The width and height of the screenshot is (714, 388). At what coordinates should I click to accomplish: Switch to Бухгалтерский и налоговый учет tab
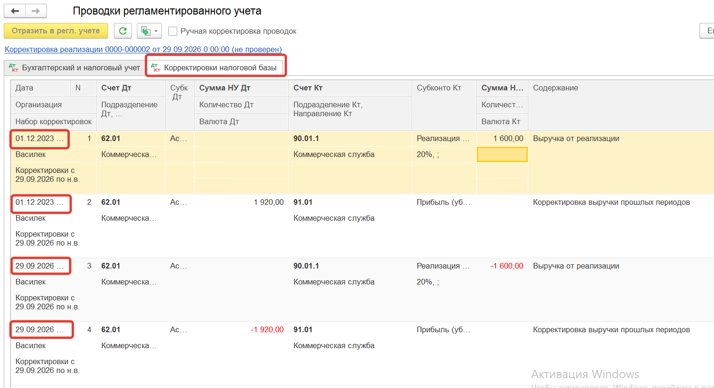(x=75, y=67)
